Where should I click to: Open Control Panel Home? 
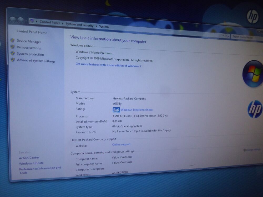(x=32, y=32)
